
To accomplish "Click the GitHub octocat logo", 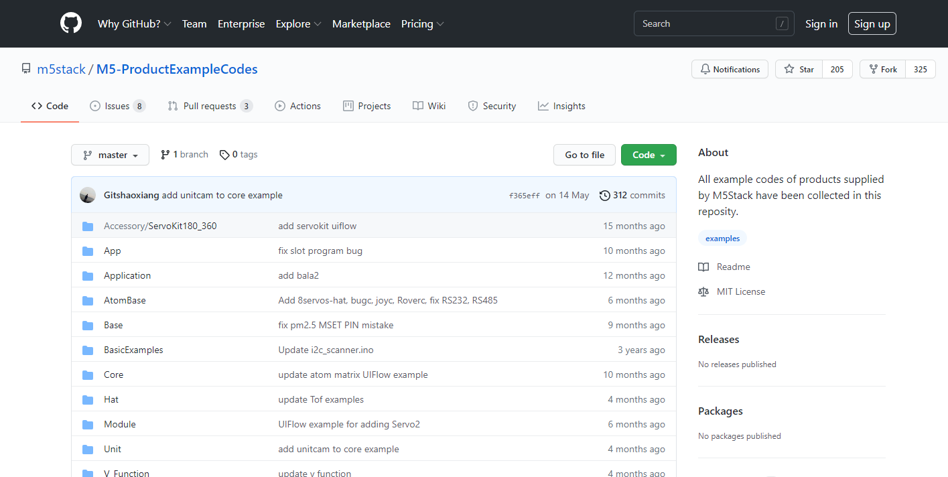I will coord(71,23).
